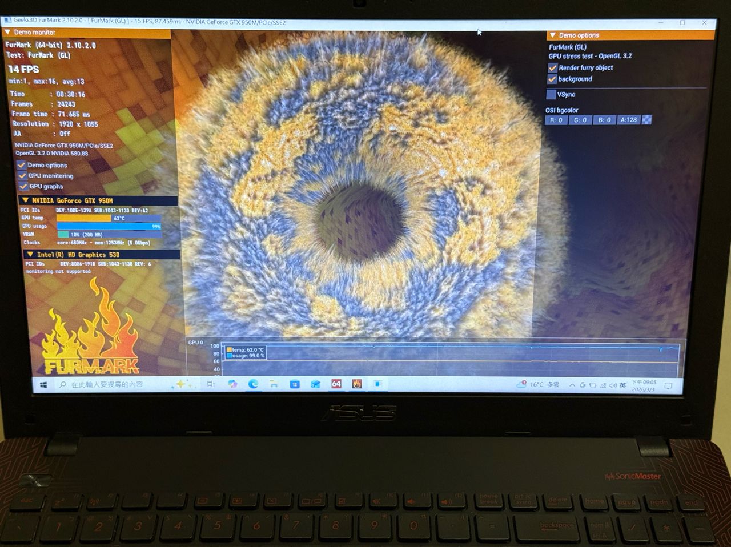Open File Explorer from the taskbar

[x=274, y=384]
